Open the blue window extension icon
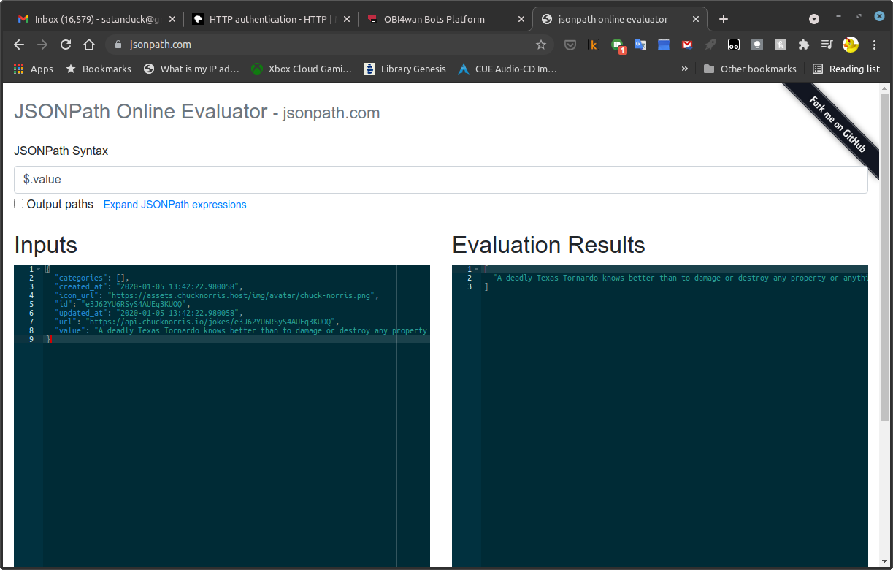This screenshot has height=570, width=893. click(664, 45)
